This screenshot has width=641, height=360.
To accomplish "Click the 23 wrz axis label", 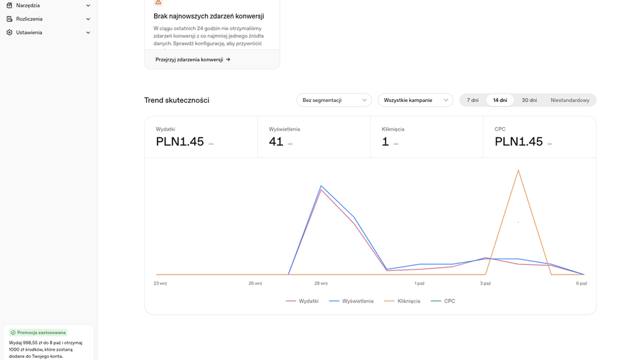I will coord(160,283).
